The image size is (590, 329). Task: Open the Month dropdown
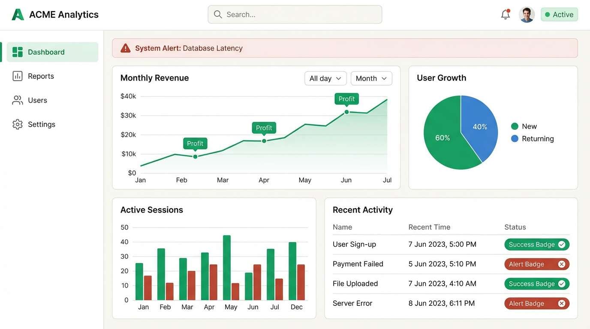pyautogui.click(x=371, y=78)
